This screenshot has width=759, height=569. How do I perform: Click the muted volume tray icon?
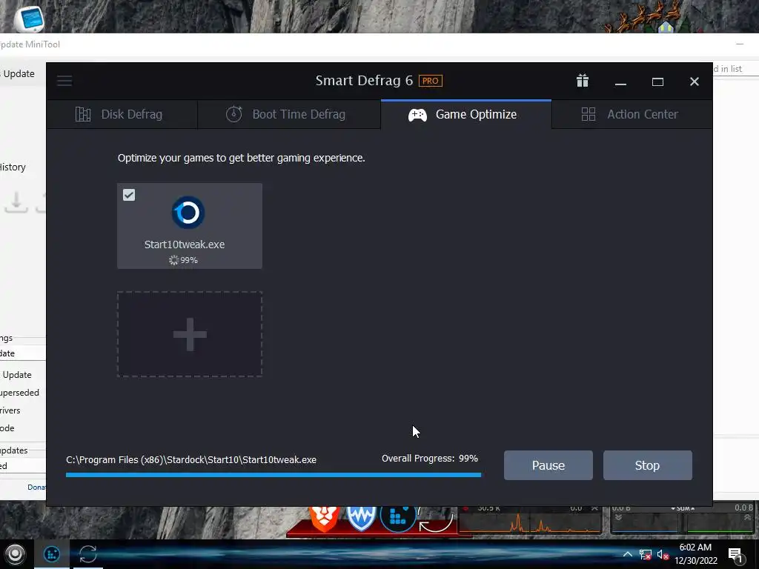pyautogui.click(x=663, y=554)
